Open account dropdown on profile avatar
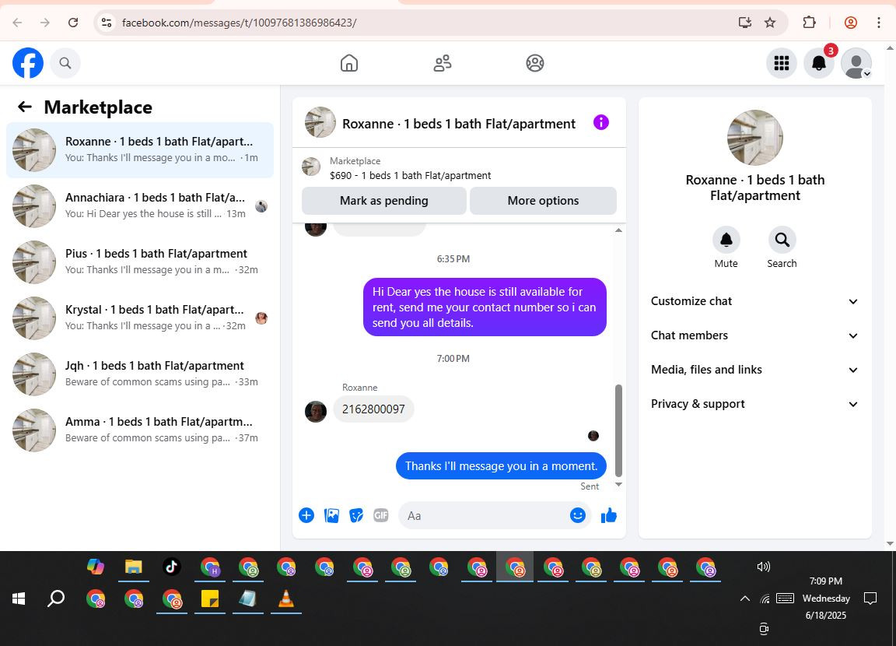The height and width of the screenshot is (646, 896). click(856, 63)
